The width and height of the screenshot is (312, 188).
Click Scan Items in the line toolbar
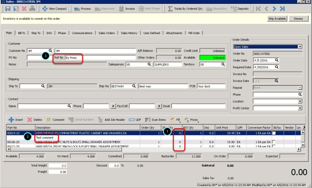pos(155,120)
